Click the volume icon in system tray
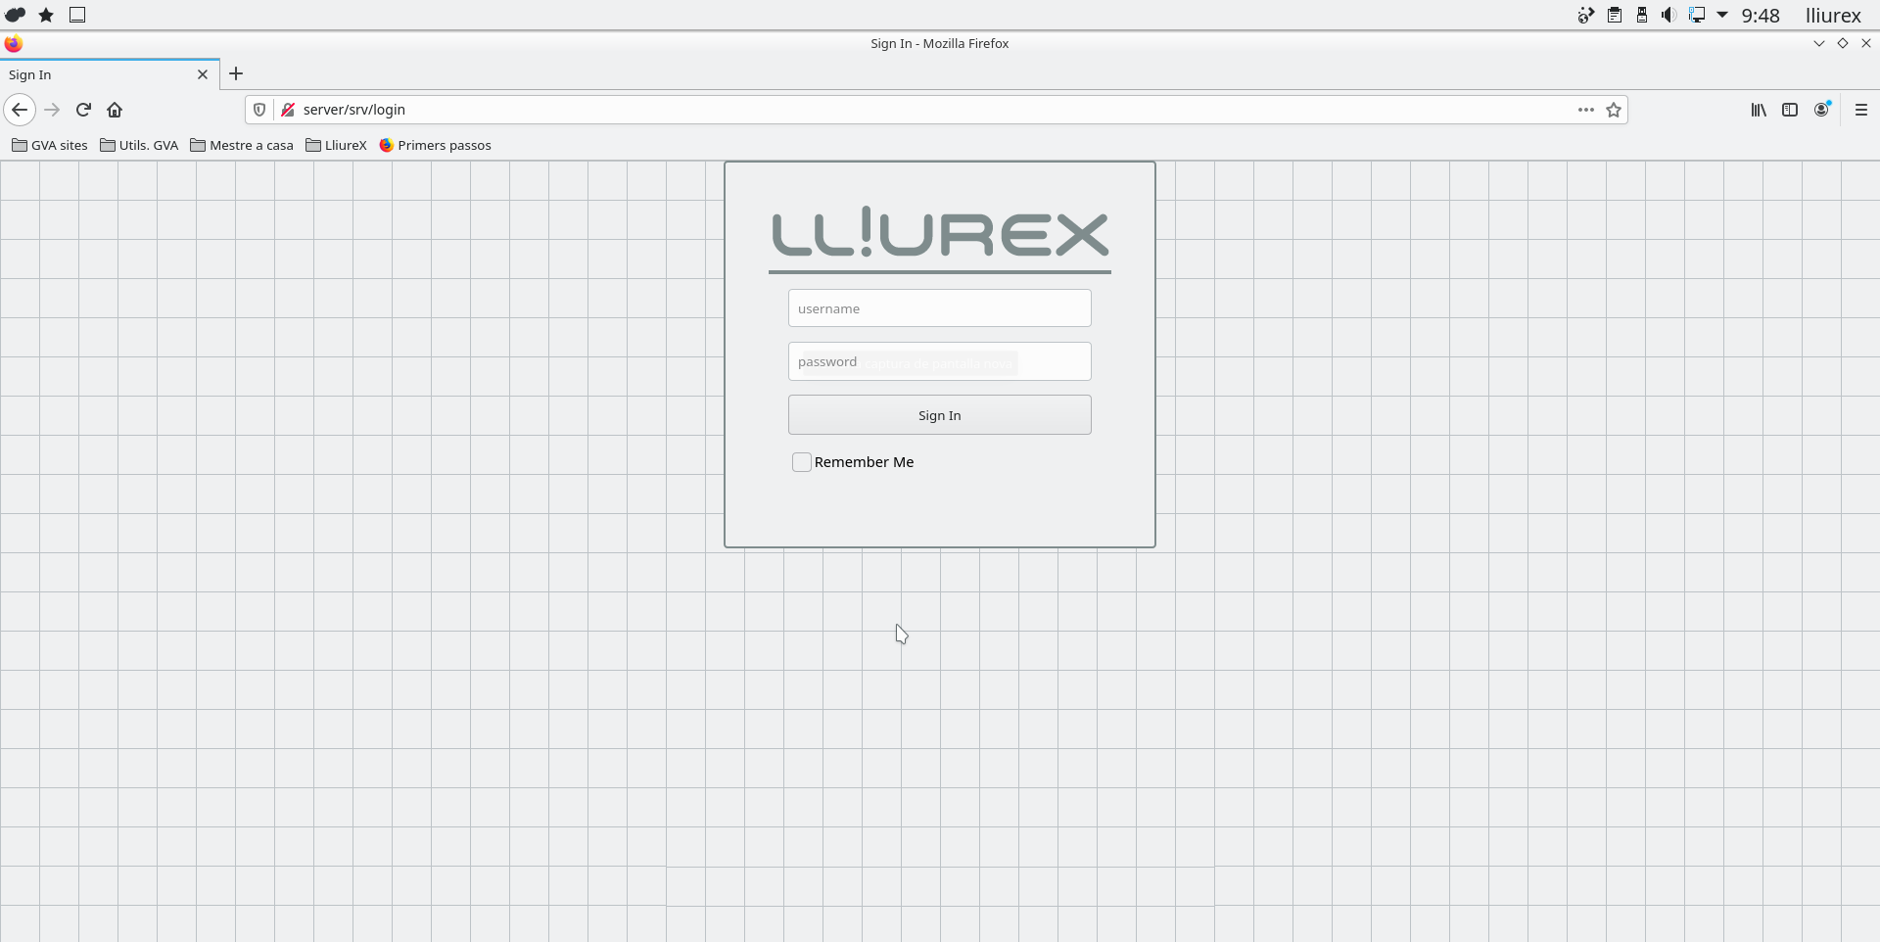This screenshot has width=1880, height=942. pos(1668,15)
